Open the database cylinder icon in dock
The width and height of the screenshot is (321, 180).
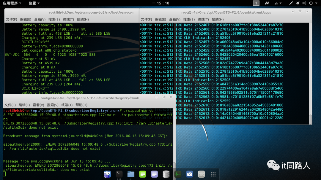(166, 174)
